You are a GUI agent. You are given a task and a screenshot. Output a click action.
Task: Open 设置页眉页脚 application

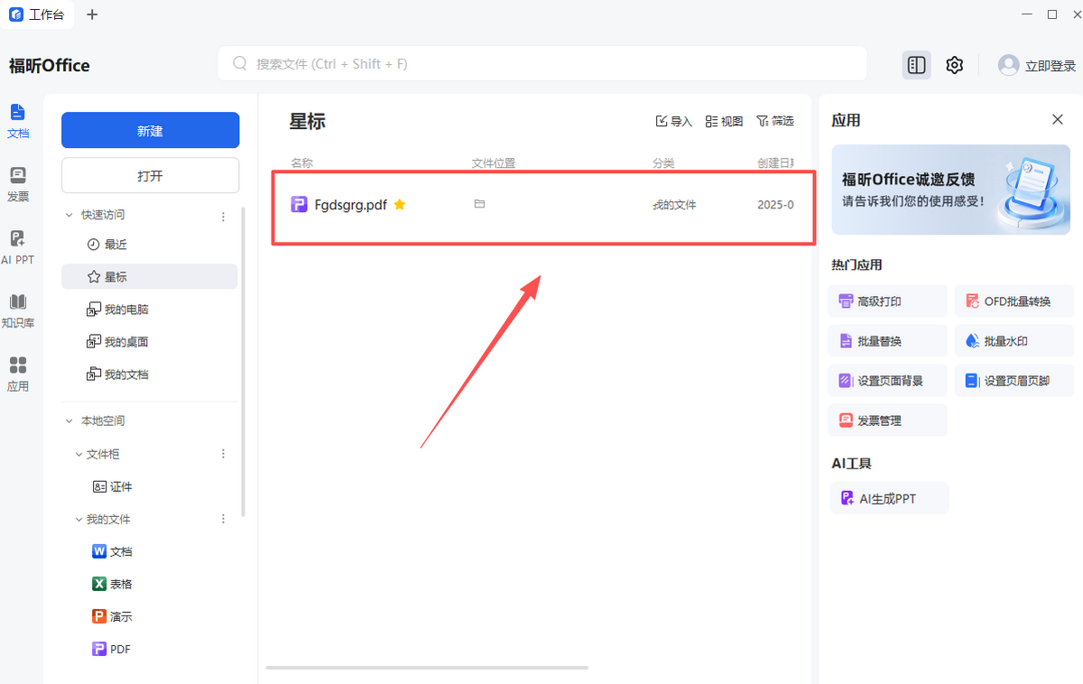click(1014, 381)
